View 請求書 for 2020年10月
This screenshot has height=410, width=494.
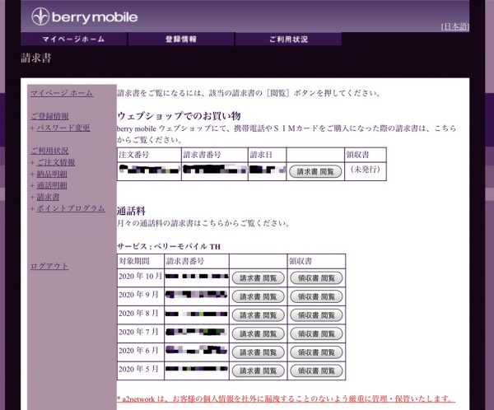tap(259, 278)
